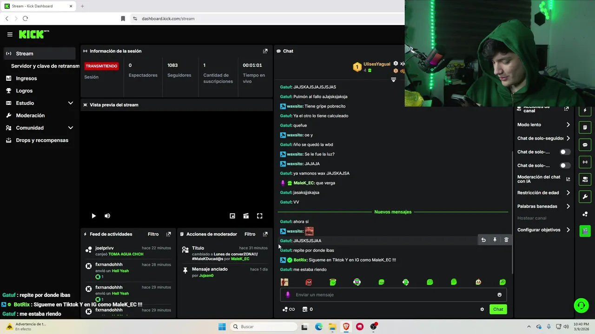
Task: Toggle the second Chat de solo-... switch
Action: tap(565, 166)
